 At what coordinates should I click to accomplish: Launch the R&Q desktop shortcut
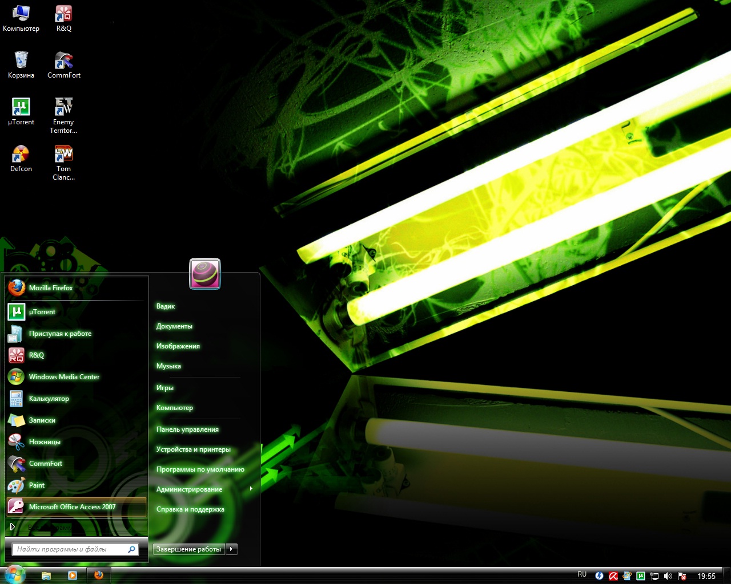click(63, 18)
